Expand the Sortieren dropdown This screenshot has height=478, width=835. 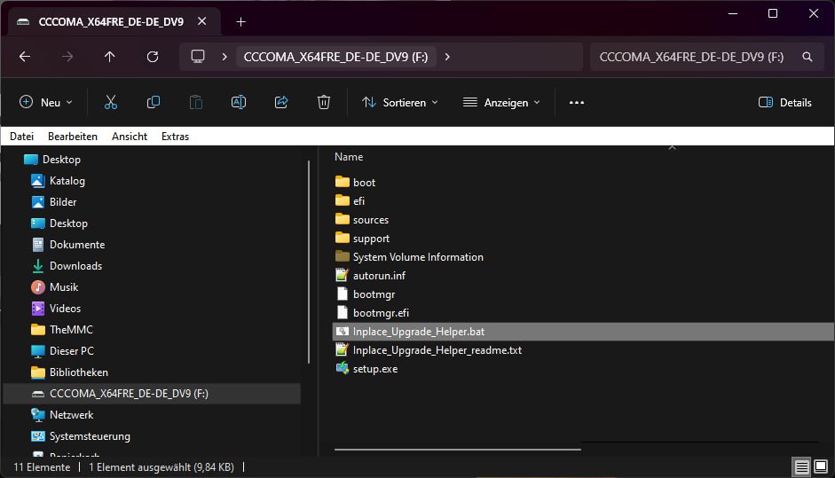click(400, 102)
